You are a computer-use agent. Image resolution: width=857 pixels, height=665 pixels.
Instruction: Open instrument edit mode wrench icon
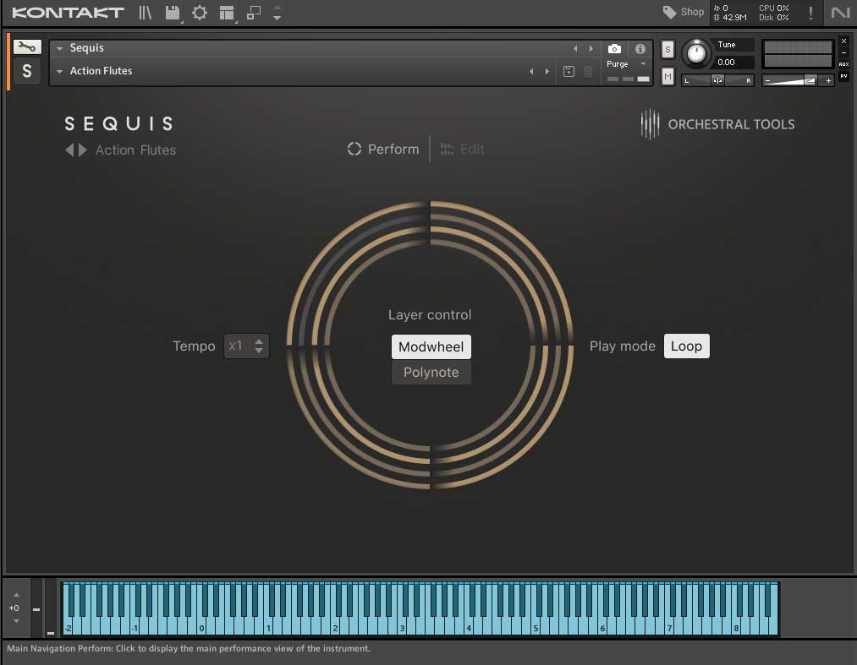[x=27, y=47]
